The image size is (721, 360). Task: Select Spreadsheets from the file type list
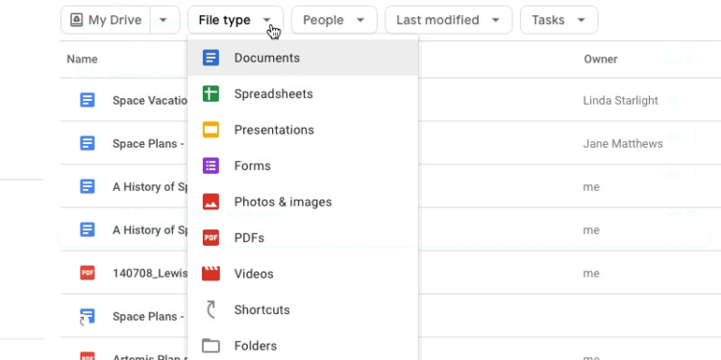coord(303,94)
